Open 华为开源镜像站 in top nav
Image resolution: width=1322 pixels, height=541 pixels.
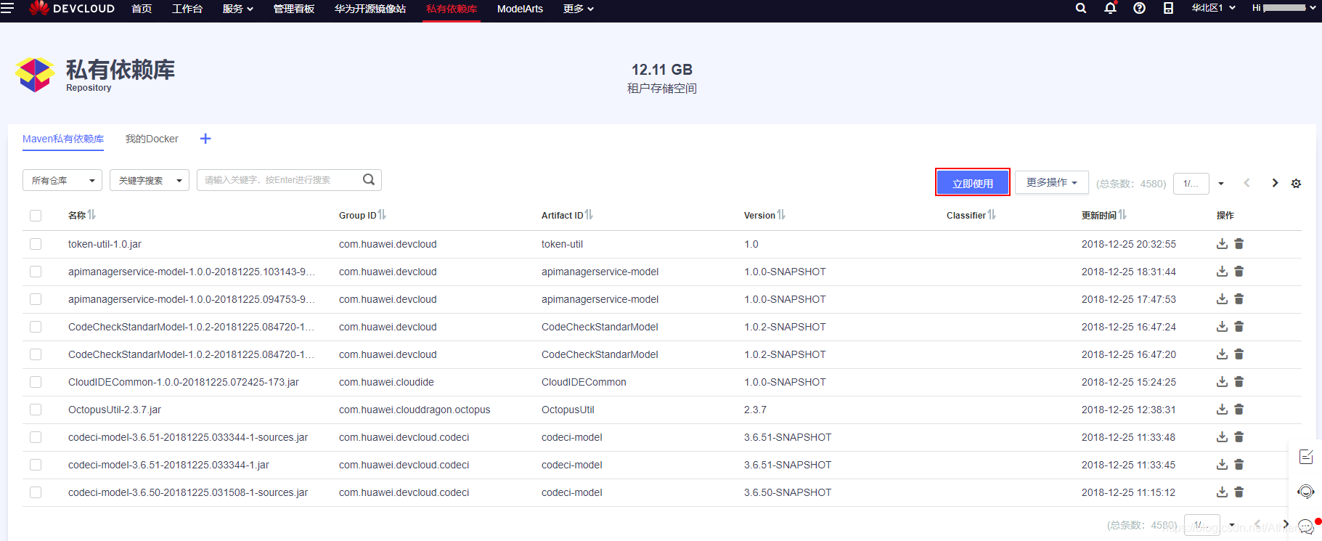point(370,9)
